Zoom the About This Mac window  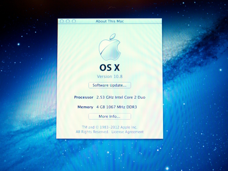click(74, 21)
